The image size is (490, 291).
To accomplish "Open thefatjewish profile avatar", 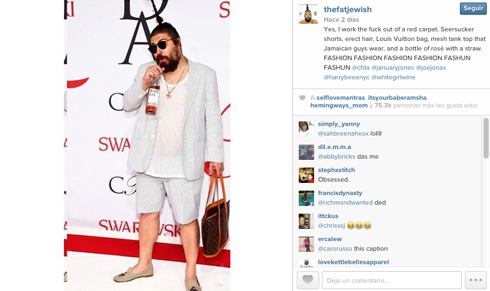I will coord(308,14).
